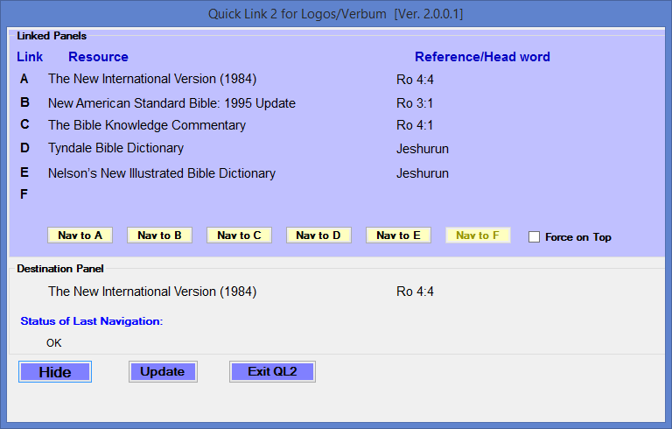
Task: Click reference Ro 3:1
Action: (x=415, y=103)
